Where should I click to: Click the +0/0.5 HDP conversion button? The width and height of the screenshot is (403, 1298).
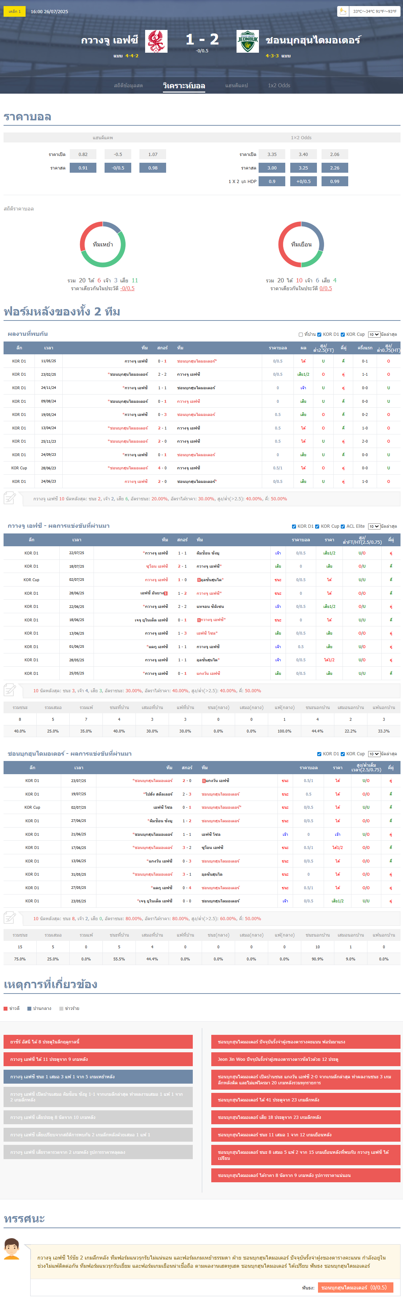(303, 181)
